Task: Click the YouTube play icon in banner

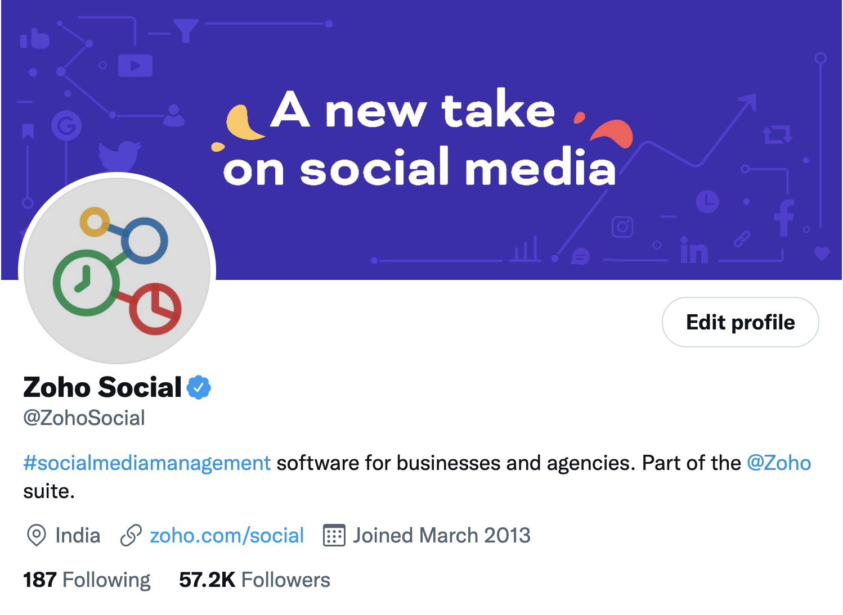Action: point(135,66)
